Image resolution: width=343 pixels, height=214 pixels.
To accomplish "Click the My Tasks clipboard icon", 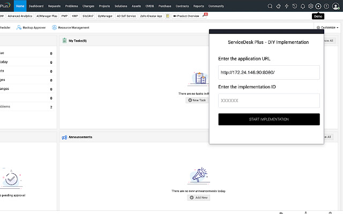I will coord(64,41).
